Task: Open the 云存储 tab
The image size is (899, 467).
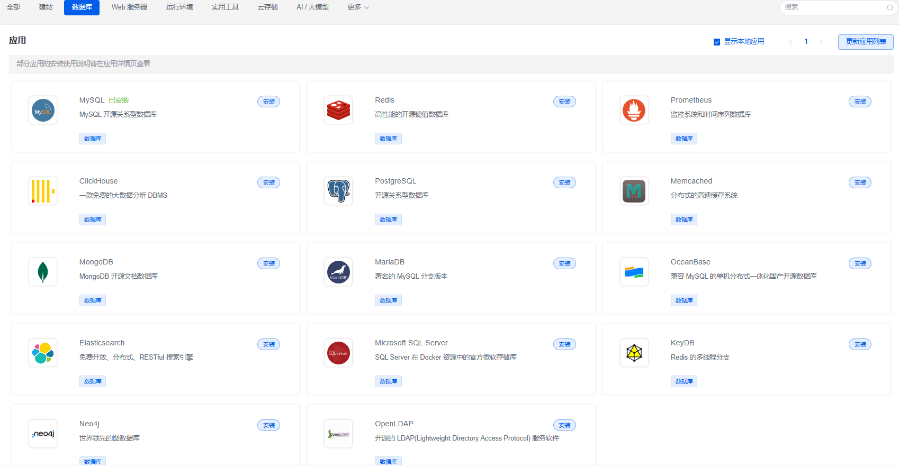Action: click(x=268, y=7)
